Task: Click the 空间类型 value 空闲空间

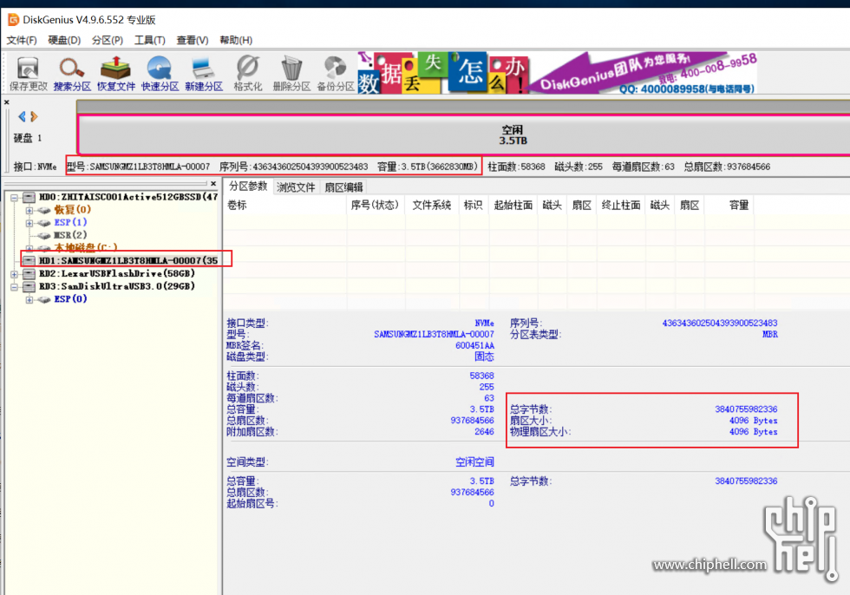Action: click(x=474, y=462)
